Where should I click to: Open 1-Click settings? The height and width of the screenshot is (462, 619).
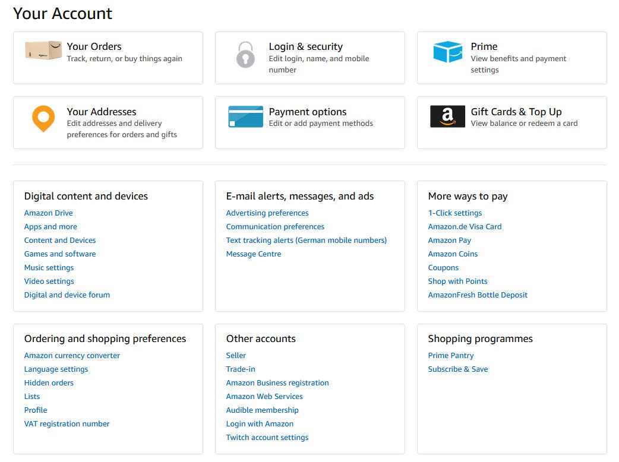[x=455, y=213]
